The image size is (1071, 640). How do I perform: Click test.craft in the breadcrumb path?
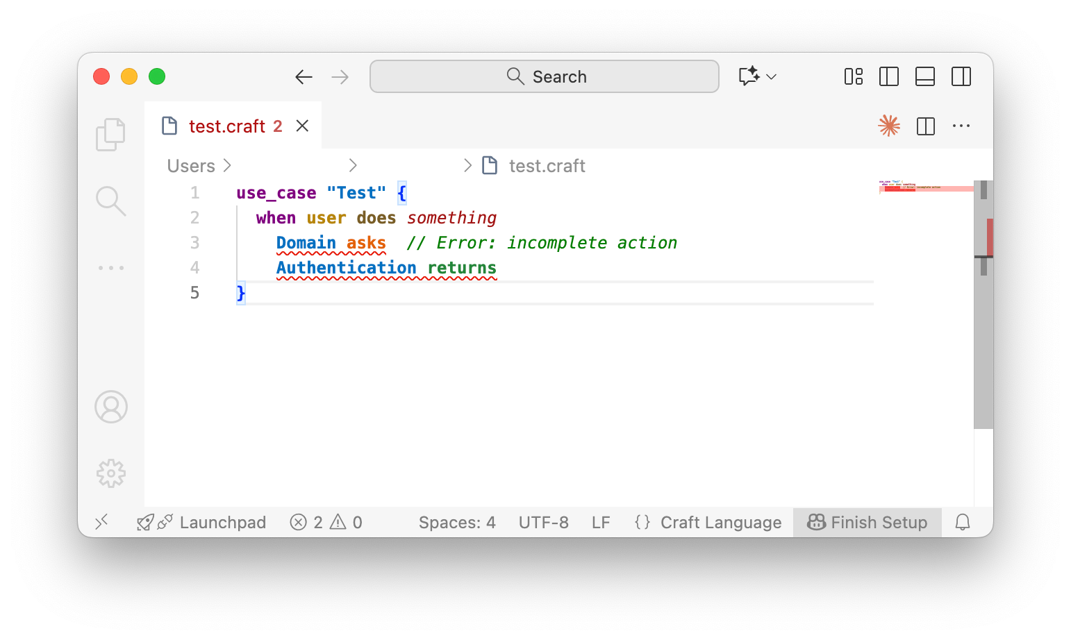pyautogui.click(x=547, y=166)
